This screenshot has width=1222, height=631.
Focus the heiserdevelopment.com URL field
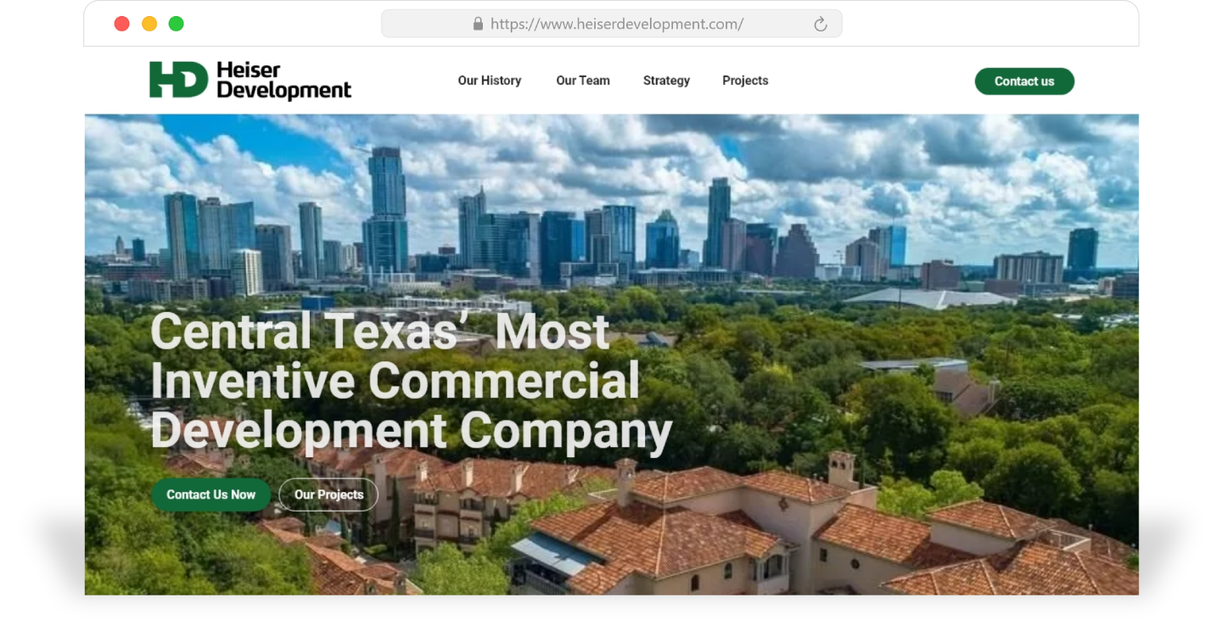pos(612,24)
